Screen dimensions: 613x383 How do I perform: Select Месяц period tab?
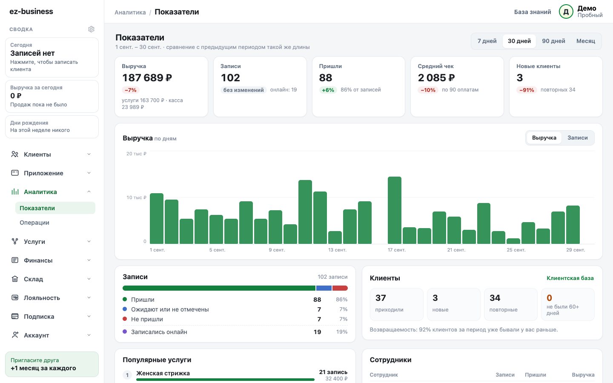pyautogui.click(x=586, y=41)
